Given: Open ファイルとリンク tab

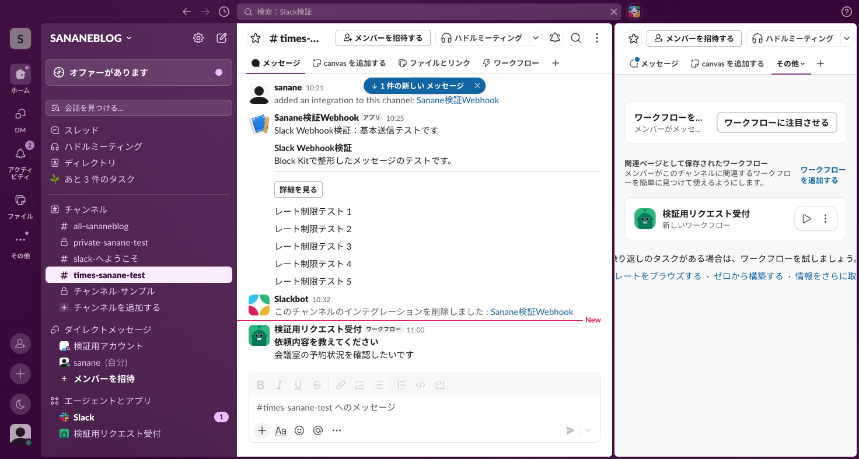Looking at the screenshot, I should click(x=434, y=63).
